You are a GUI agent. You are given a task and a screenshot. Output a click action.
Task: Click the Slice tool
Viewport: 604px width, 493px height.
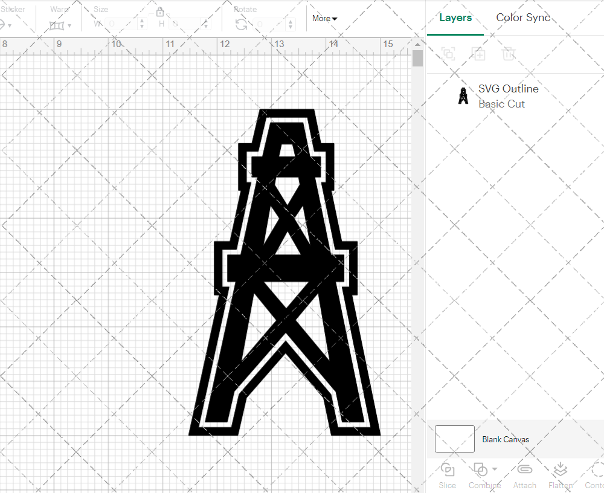[x=447, y=476]
